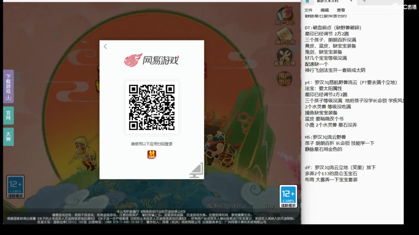Open 修复/反馈 repair tool icon
This screenshot has height=235, width=419.
[x=284, y=57]
